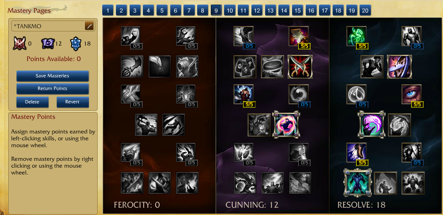The height and width of the screenshot is (215, 443).
Task: Choose the Secret Stash biscuit mastery icon
Action: 272,67
